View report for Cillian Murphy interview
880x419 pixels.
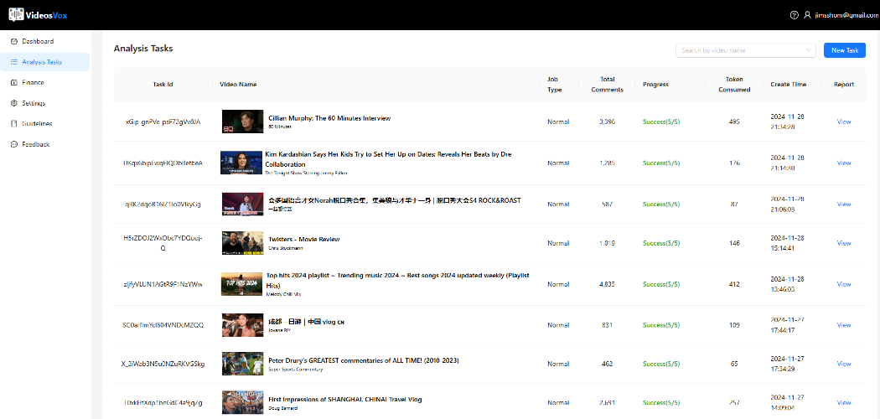pos(843,122)
